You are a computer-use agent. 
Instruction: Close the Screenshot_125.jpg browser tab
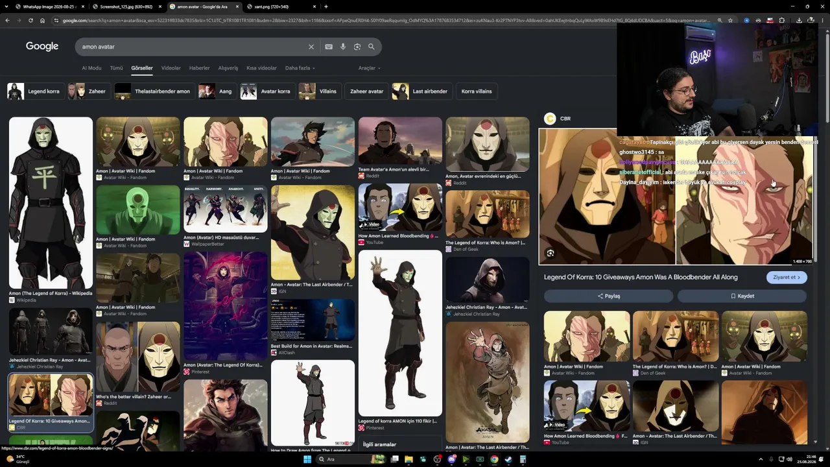point(160,6)
